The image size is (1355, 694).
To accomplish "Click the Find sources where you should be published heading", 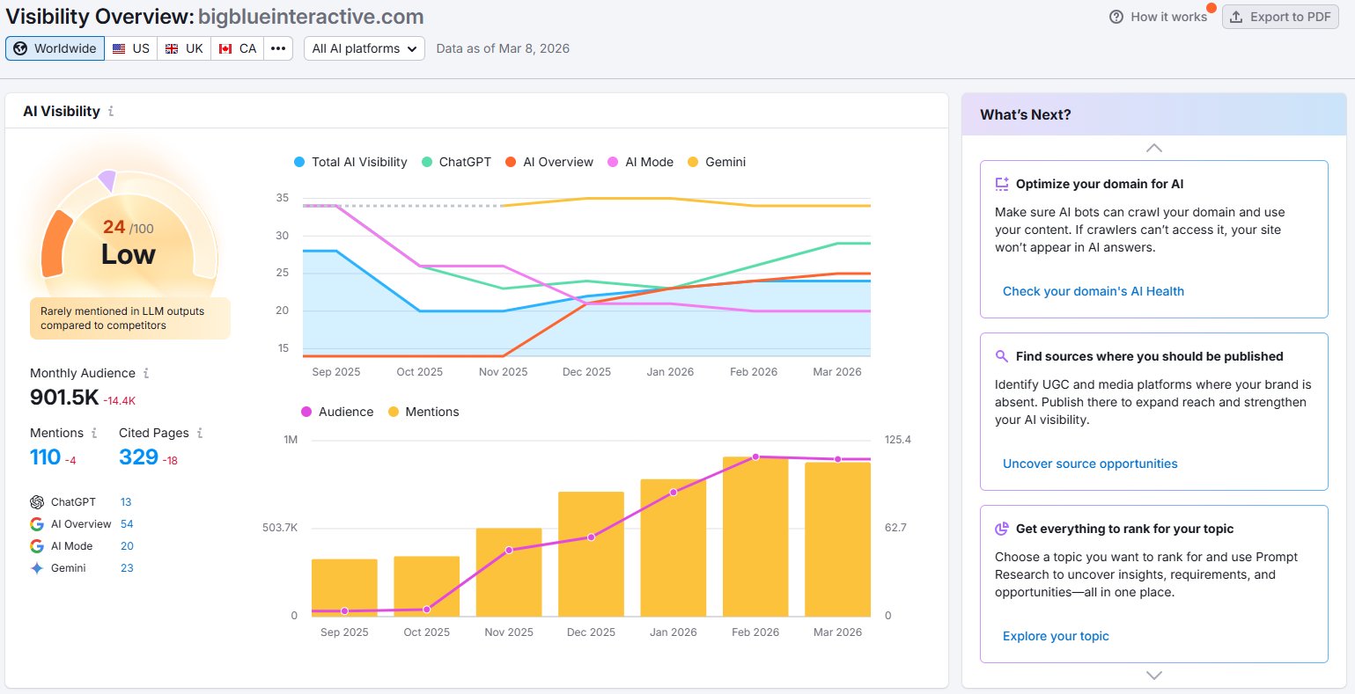I will 1150,356.
